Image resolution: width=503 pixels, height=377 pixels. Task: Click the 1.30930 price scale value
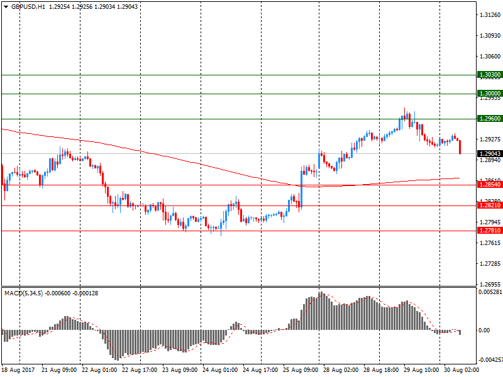pyautogui.click(x=490, y=36)
